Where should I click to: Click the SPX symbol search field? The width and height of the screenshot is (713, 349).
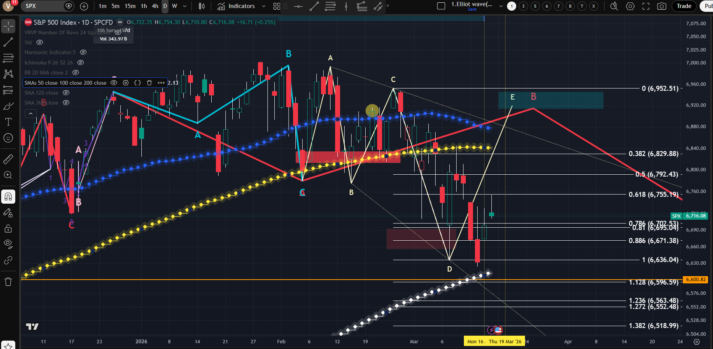point(43,6)
